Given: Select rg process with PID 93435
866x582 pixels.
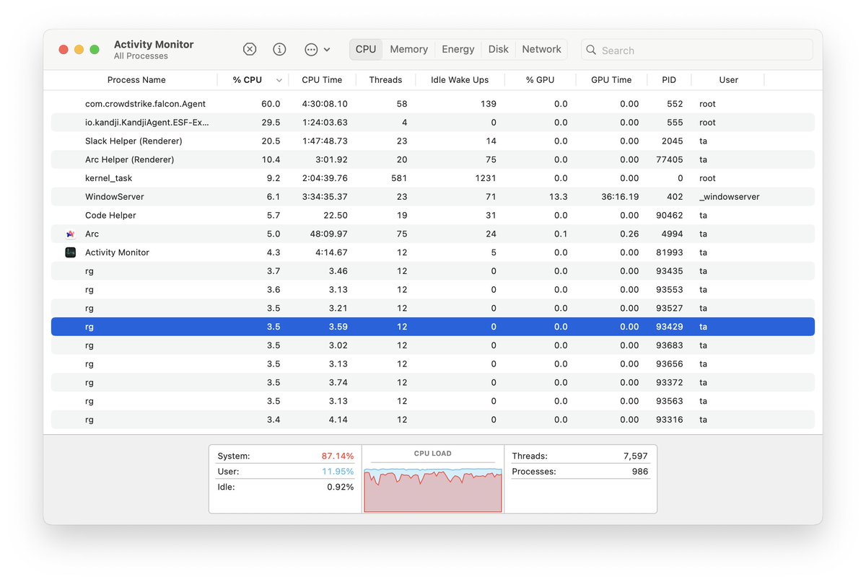Looking at the screenshot, I should coord(433,271).
